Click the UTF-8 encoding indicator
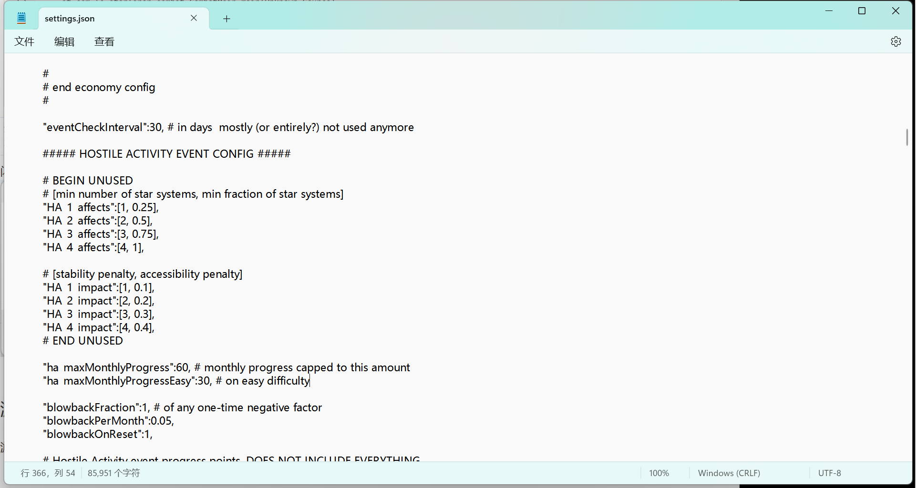The image size is (916, 488). coord(829,473)
